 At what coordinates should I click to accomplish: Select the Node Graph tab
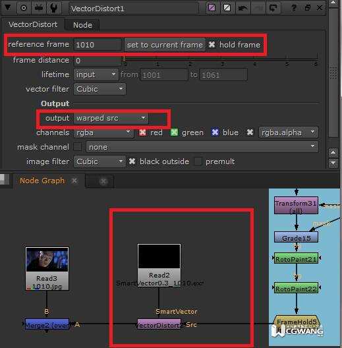[x=42, y=181]
